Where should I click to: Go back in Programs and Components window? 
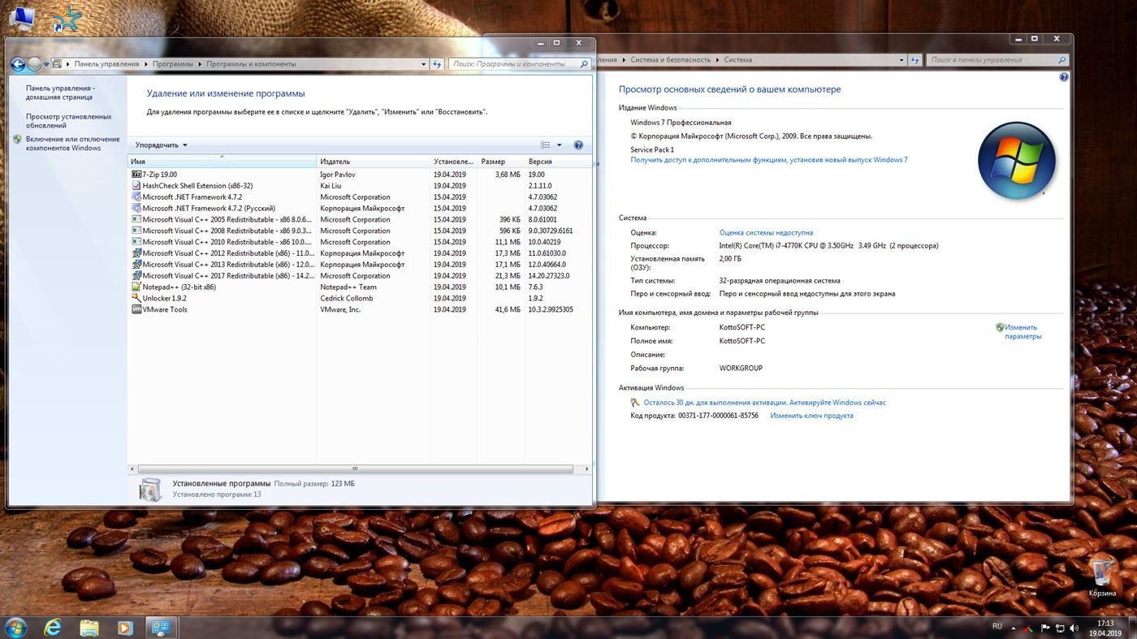[18, 64]
